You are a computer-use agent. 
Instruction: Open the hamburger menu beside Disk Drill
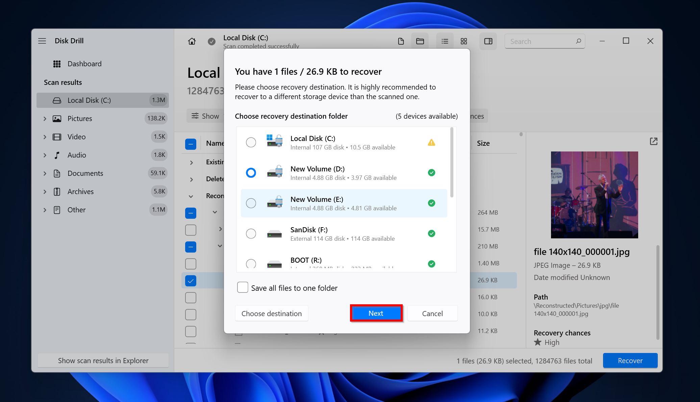[x=42, y=41]
